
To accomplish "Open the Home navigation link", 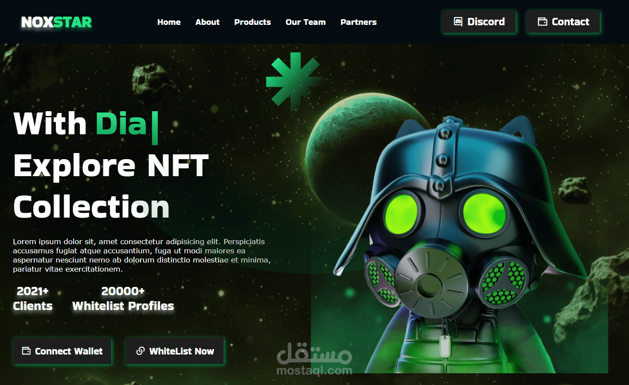I will tap(169, 22).
